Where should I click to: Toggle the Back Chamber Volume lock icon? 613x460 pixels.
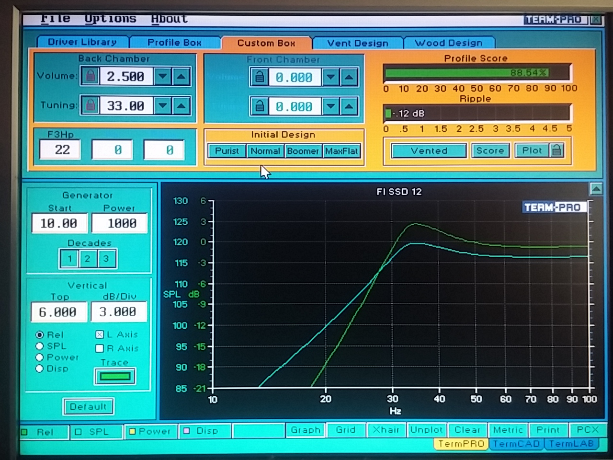[90, 76]
